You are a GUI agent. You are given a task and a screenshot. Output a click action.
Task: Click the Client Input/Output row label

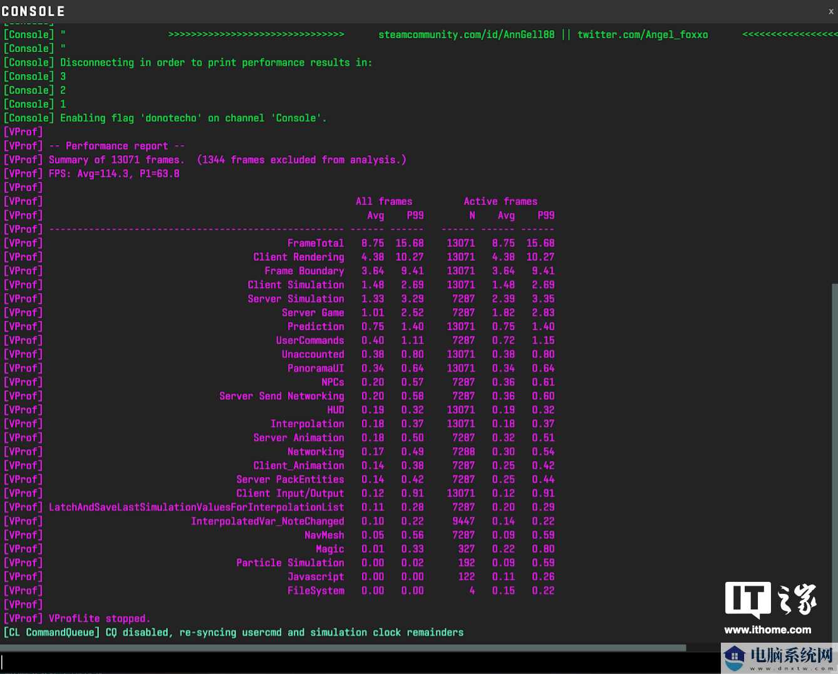click(290, 493)
